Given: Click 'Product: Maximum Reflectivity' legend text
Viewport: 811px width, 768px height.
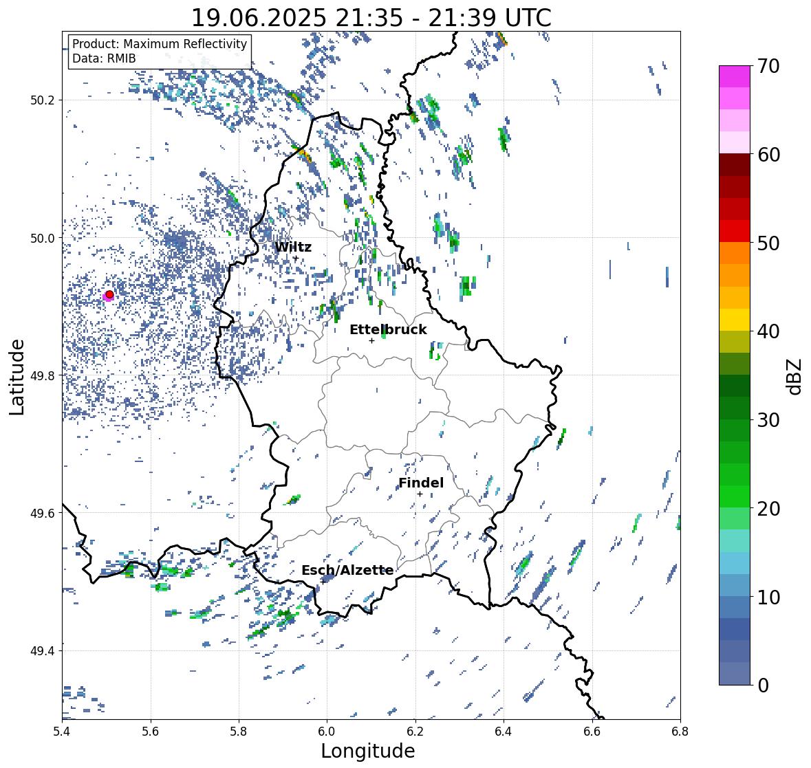Looking at the screenshot, I should click(x=160, y=44).
